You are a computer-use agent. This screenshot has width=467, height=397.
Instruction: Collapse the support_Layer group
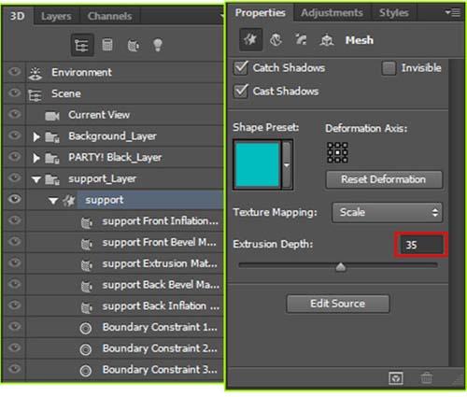tap(36, 179)
